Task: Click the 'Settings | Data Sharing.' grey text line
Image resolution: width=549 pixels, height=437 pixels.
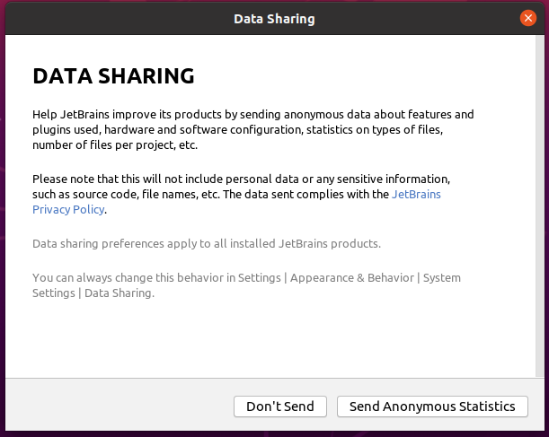Action: (93, 293)
